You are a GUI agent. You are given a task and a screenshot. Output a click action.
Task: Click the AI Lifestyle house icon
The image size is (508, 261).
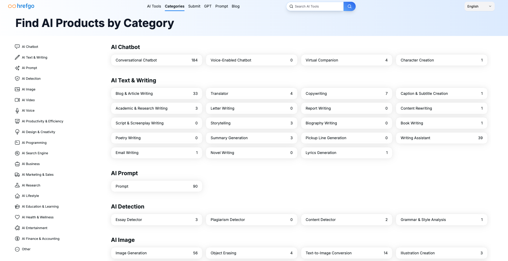coord(17,196)
